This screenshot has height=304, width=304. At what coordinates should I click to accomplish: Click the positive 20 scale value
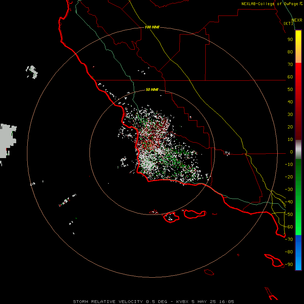(290, 127)
